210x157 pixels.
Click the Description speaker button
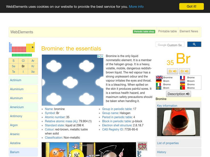[178, 94]
